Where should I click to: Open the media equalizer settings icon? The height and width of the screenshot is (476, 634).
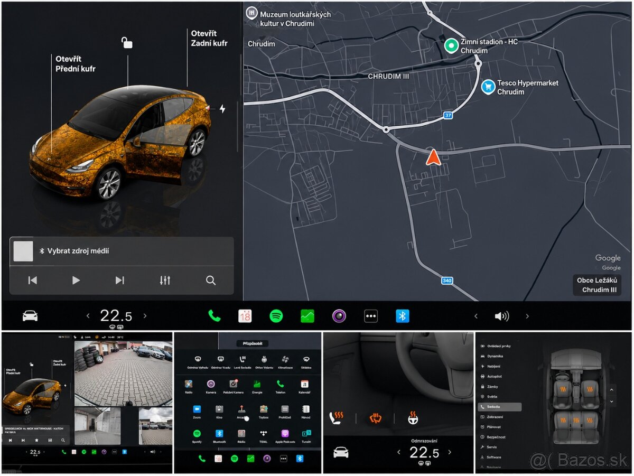[x=165, y=281]
